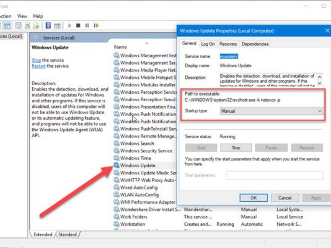Click the Restart Service toolbar icon

point(96,26)
